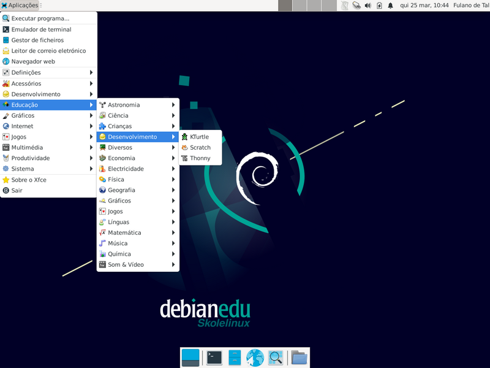This screenshot has height=368, width=490.
Task: Click the Thonny icon
Action: click(x=185, y=158)
